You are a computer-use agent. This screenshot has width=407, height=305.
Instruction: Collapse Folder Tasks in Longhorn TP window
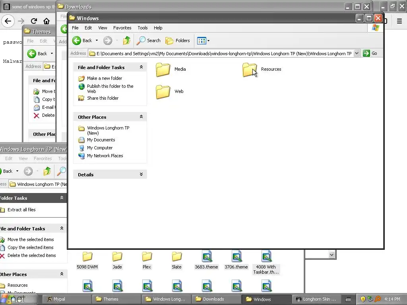[62, 198]
